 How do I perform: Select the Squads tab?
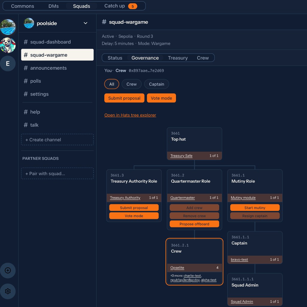pyautogui.click(x=82, y=6)
